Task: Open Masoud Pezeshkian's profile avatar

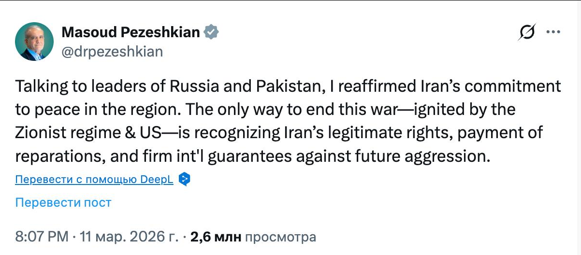Action: pos(34,41)
